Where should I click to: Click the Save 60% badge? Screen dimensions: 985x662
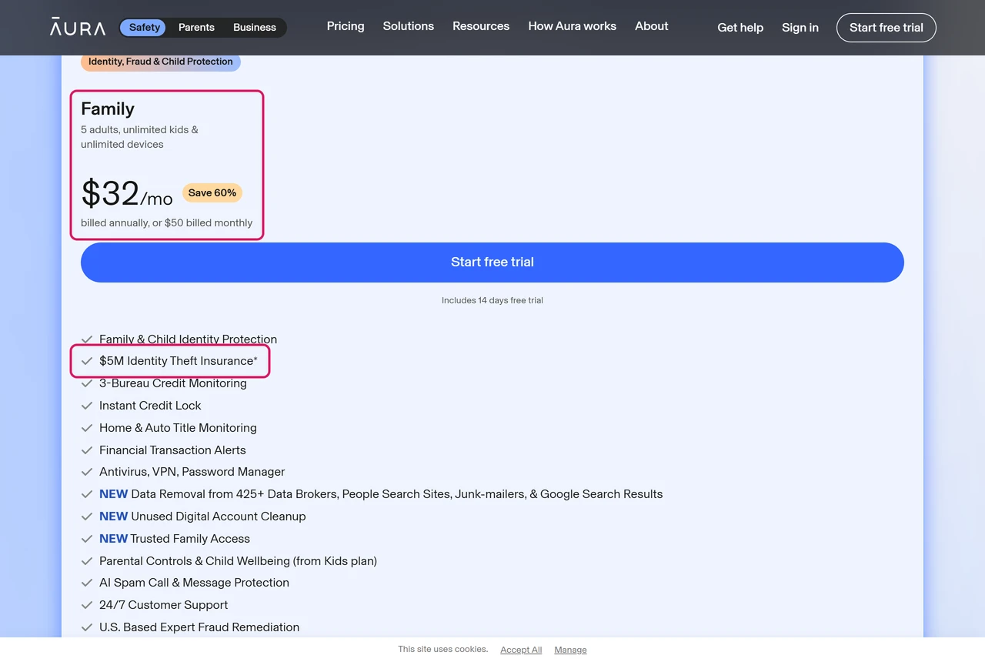[212, 193]
